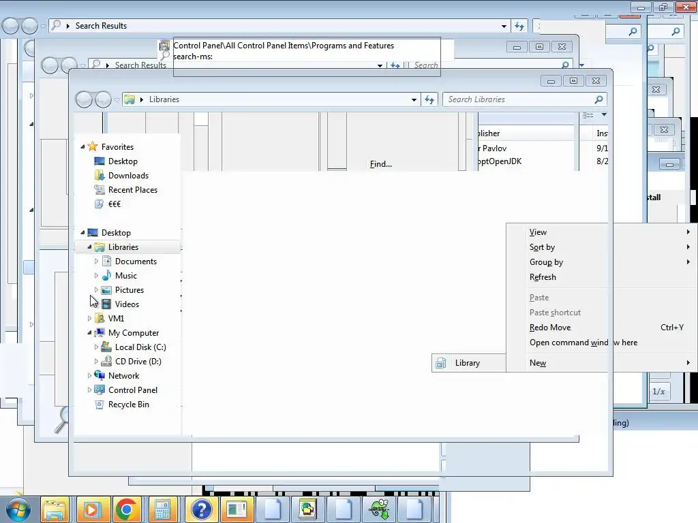Select My Computer in tree

point(134,332)
